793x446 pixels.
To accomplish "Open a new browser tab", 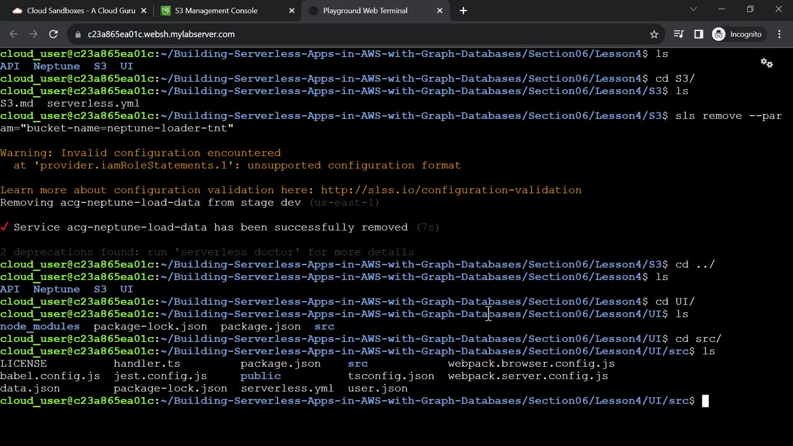I will (463, 11).
